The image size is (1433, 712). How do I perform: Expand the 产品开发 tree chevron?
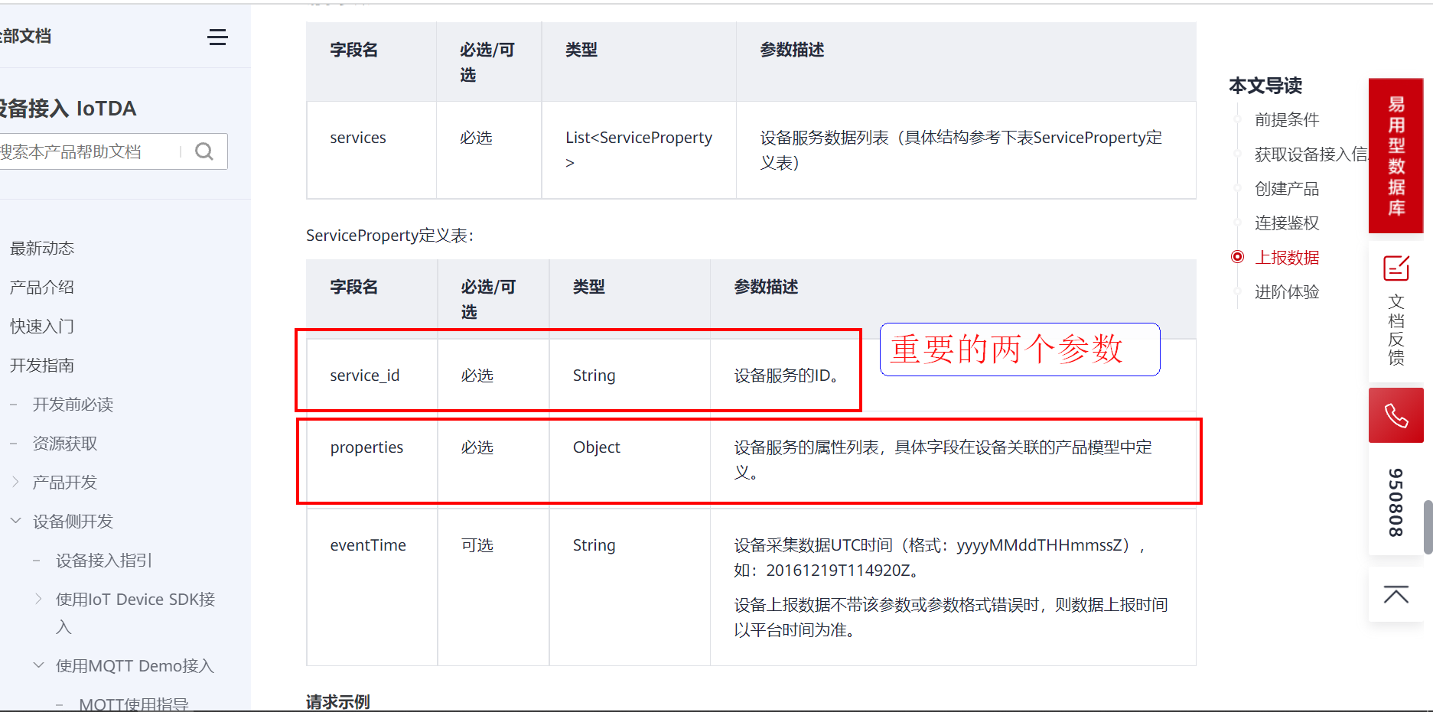pyautogui.click(x=15, y=482)
